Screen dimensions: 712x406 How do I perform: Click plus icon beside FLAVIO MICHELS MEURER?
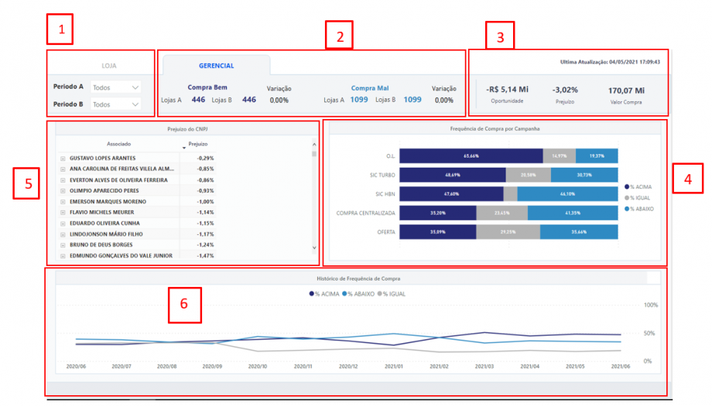63,212
